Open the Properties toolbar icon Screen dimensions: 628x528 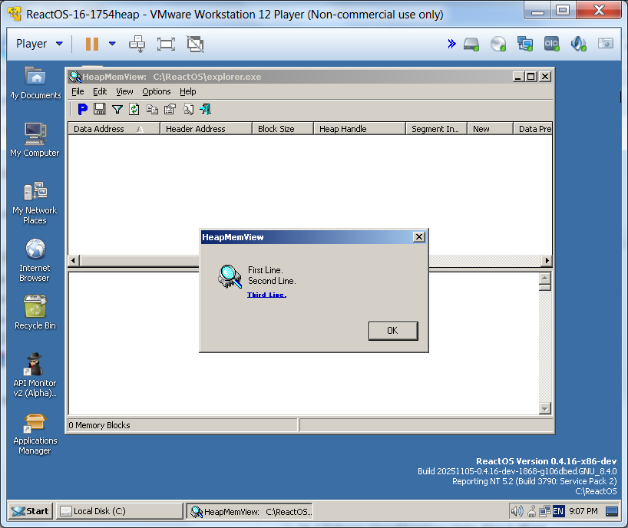point(170,109)
